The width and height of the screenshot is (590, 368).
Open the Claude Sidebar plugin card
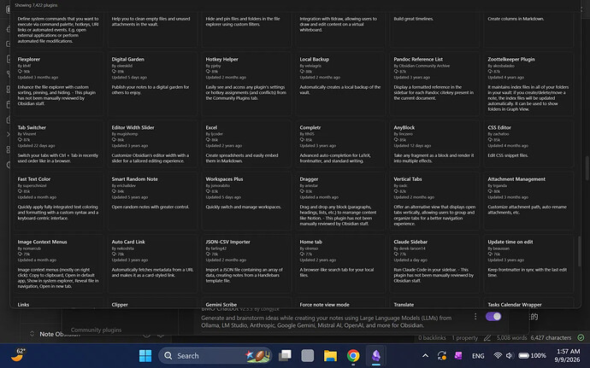point(434,264)
